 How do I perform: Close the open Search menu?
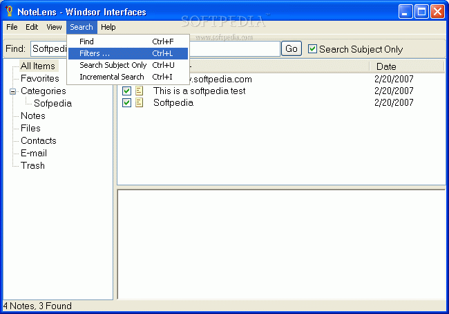82,27
